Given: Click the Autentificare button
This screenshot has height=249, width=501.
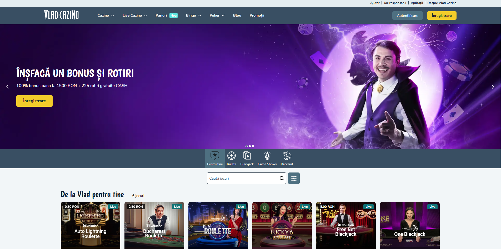Looking at the screenshot, I should (x=407, y=16).
